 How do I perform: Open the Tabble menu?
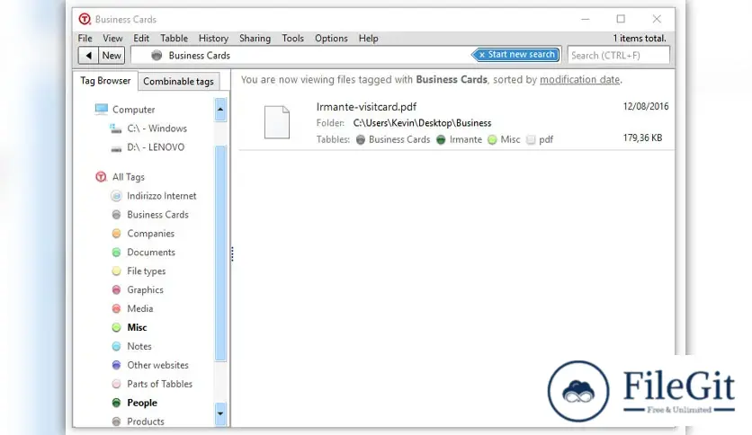coord(174,39)
